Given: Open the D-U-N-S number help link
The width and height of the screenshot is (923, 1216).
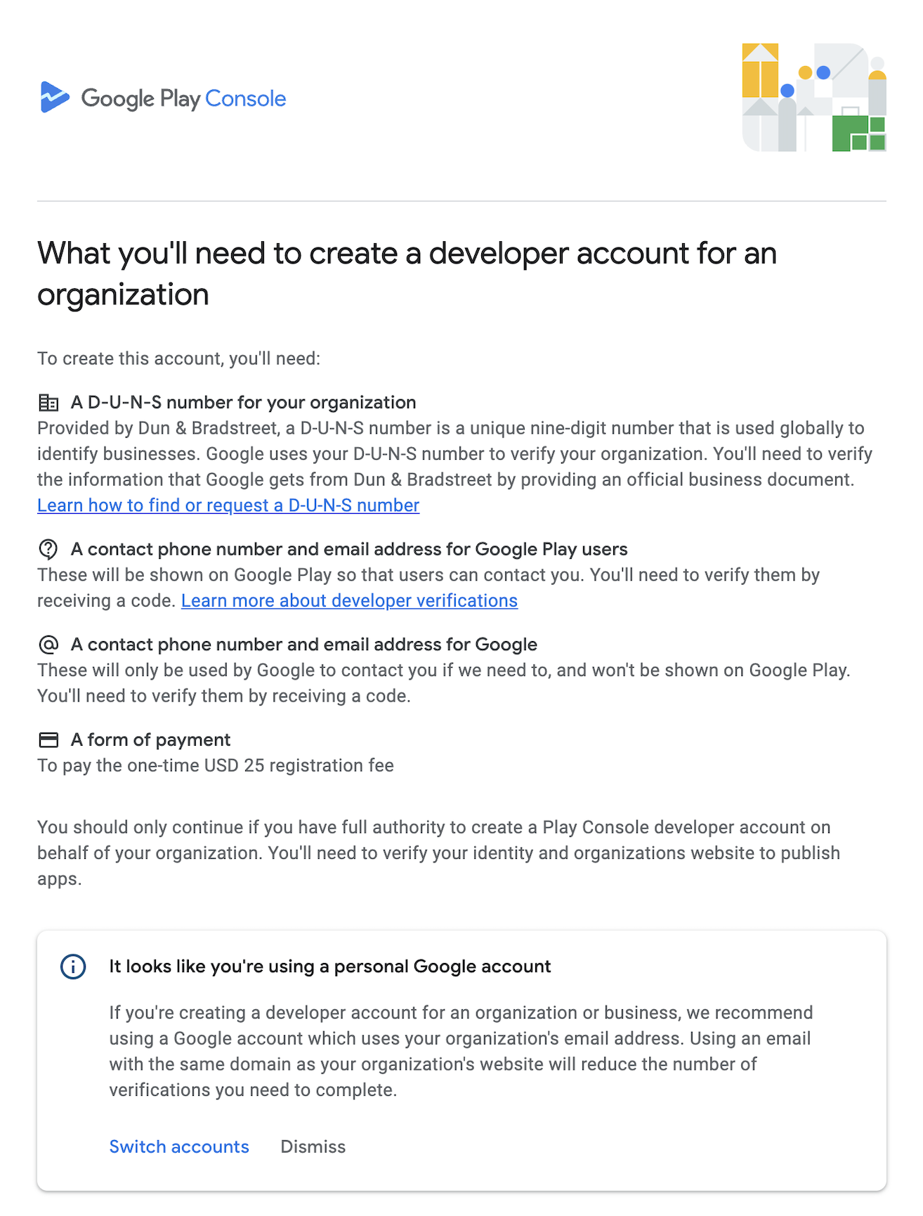Looking at the screenshot, I should 228,505.
